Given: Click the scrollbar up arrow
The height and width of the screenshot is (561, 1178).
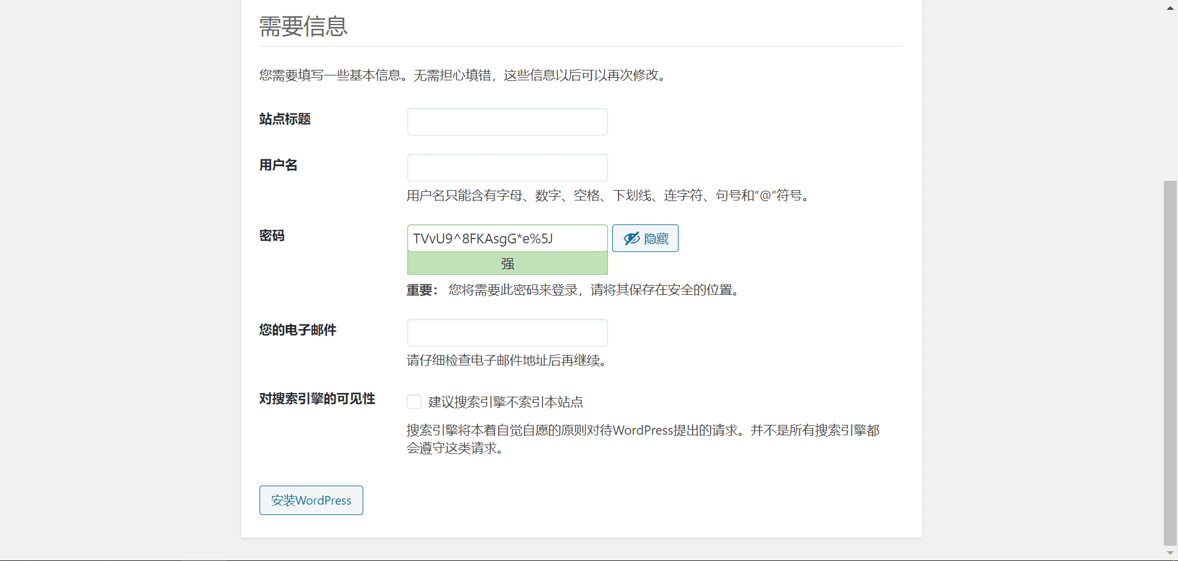Looking at the screenshot, I should [1171, 8].
